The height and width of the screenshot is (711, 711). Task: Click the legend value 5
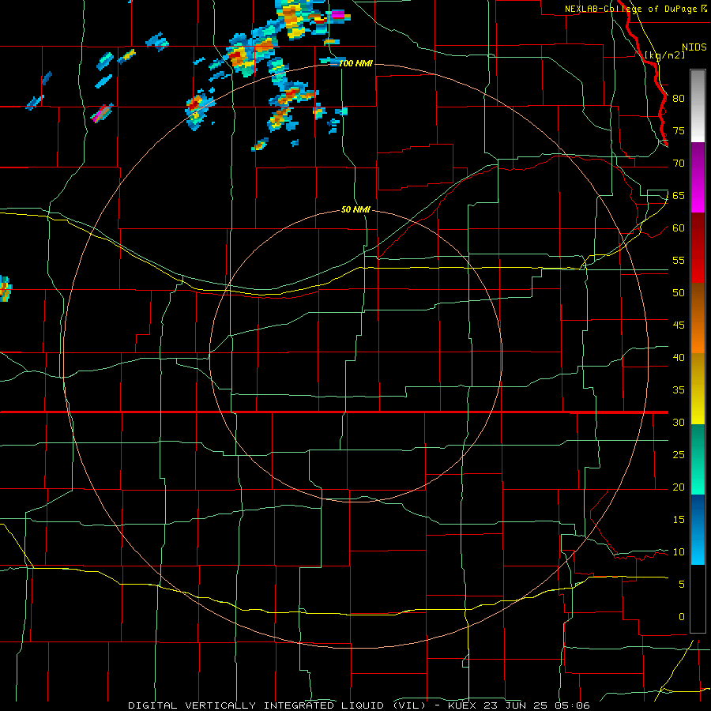[682, 584]
